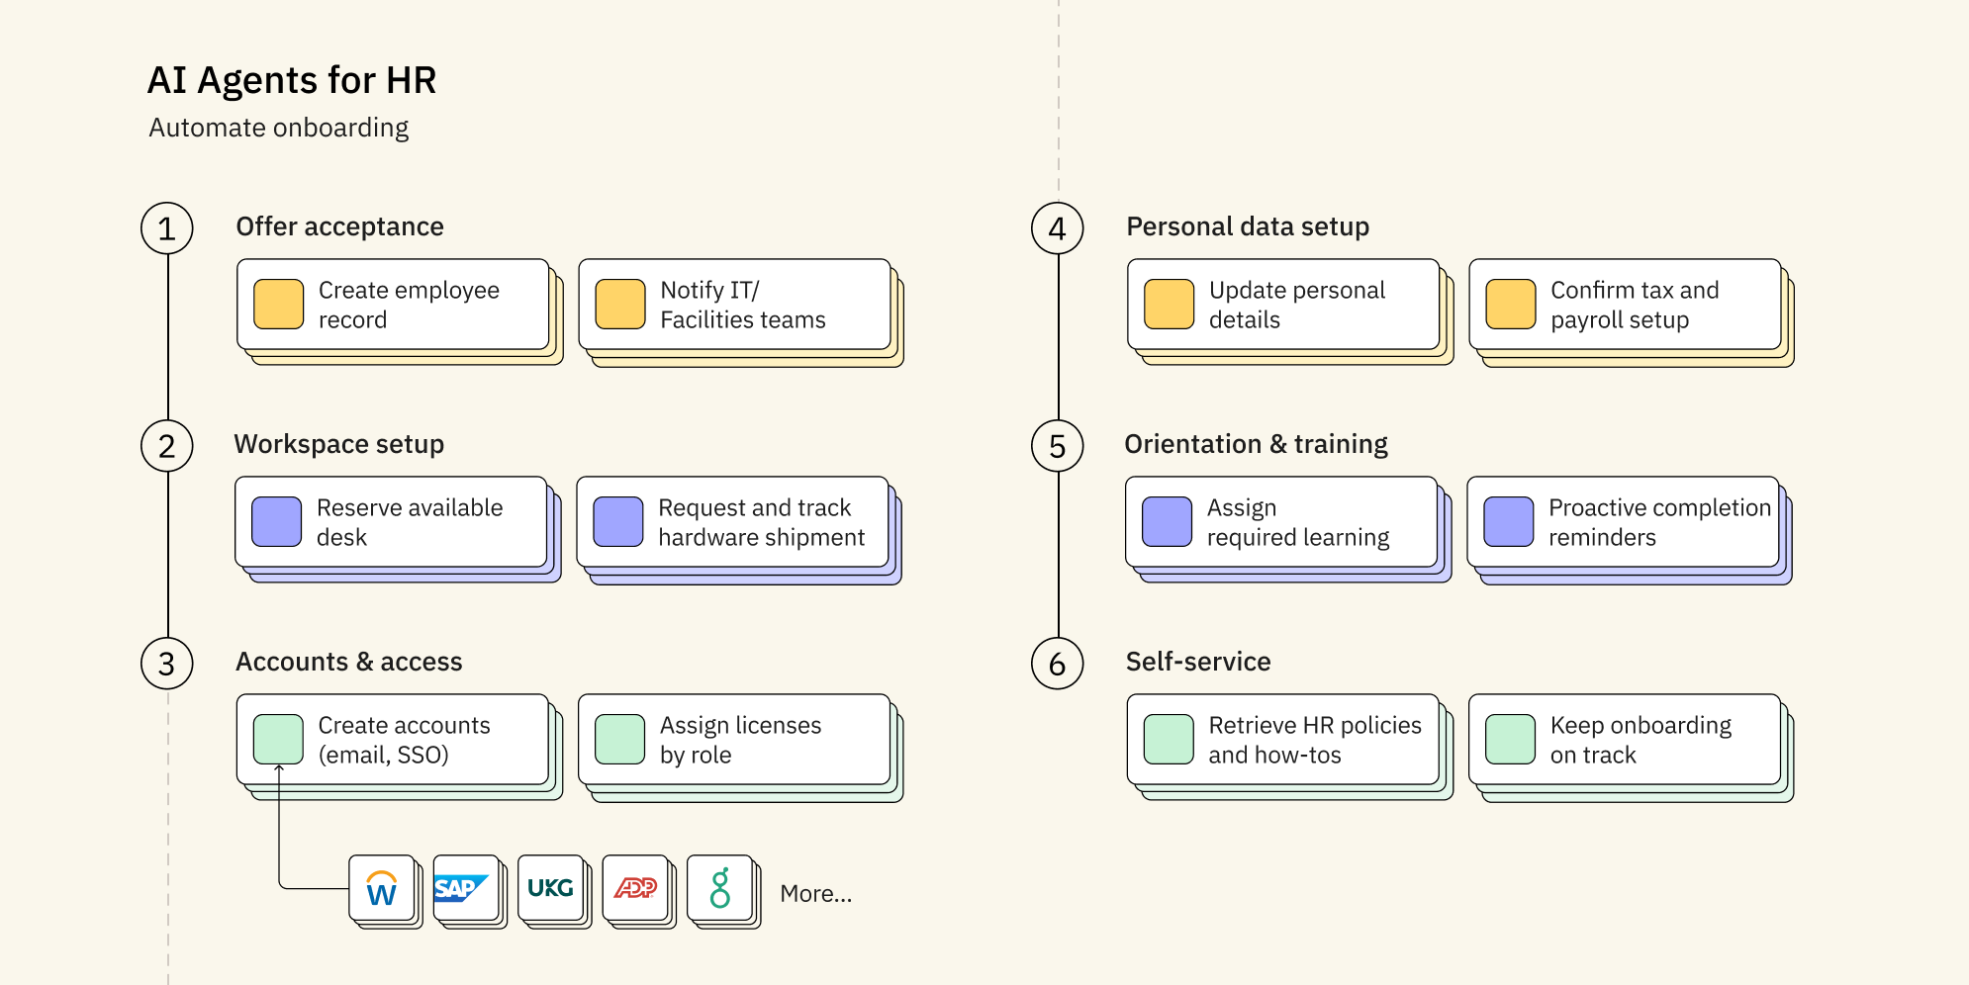
Task: Click the step 1 circle marker
Action: 167,228
